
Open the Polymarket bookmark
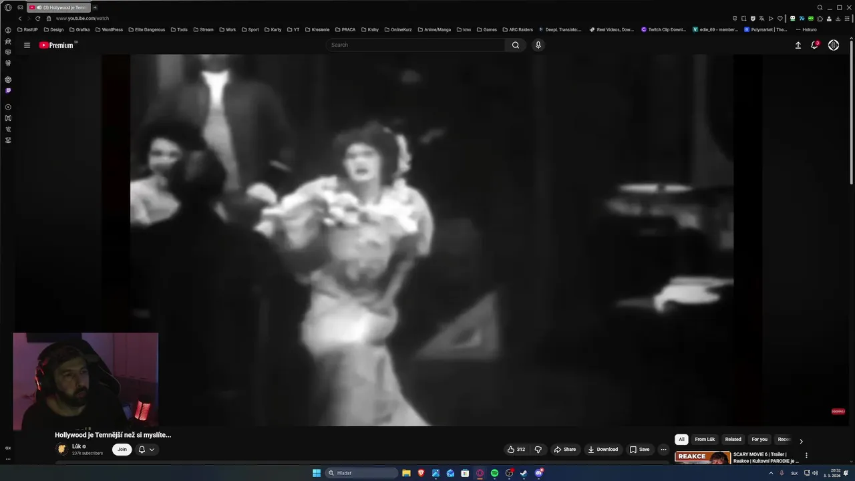(765, 29)
